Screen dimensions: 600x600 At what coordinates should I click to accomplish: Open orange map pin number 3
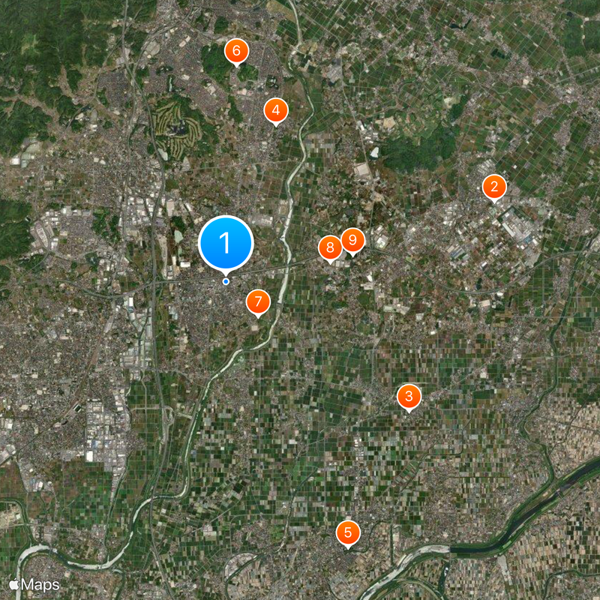(x=409, y=397)
